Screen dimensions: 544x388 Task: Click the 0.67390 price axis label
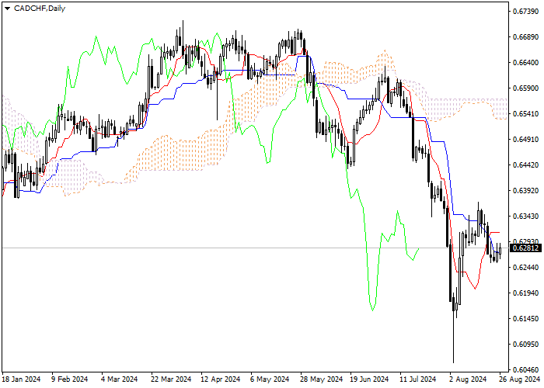(x=525, y=12)
